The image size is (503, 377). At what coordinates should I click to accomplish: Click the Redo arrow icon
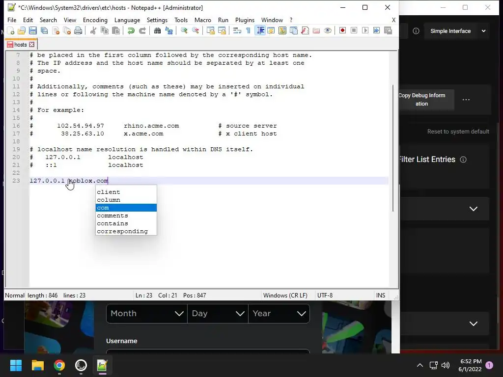[x=142, y=31]
